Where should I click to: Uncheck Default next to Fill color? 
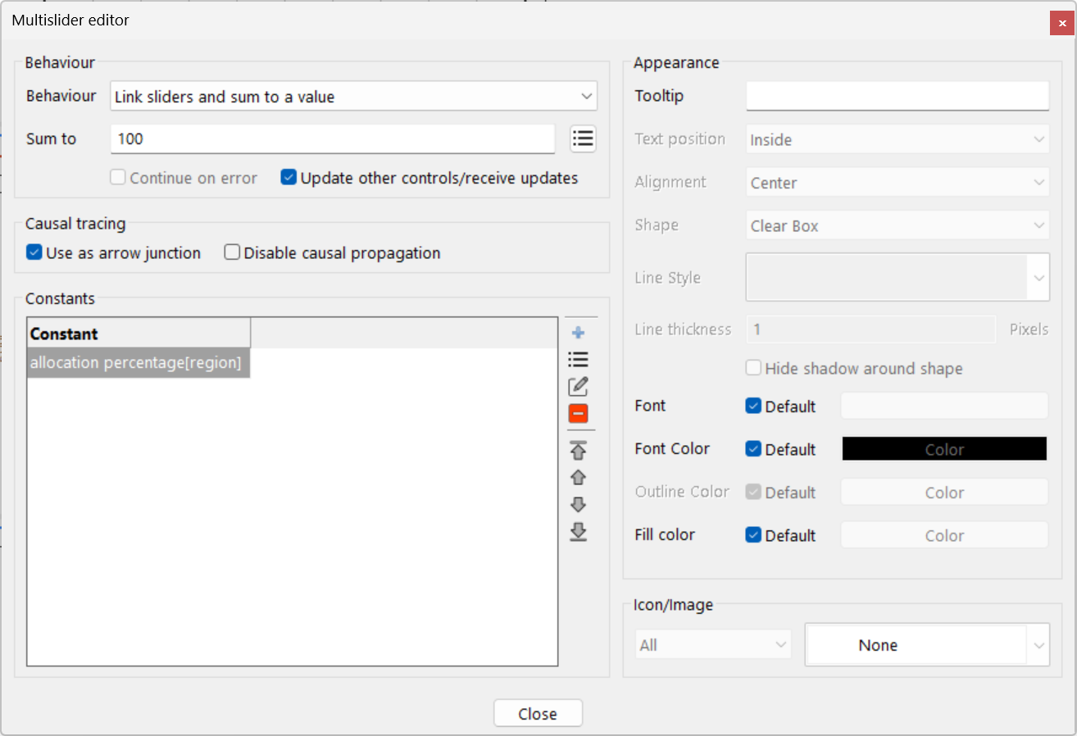[753, 534]
